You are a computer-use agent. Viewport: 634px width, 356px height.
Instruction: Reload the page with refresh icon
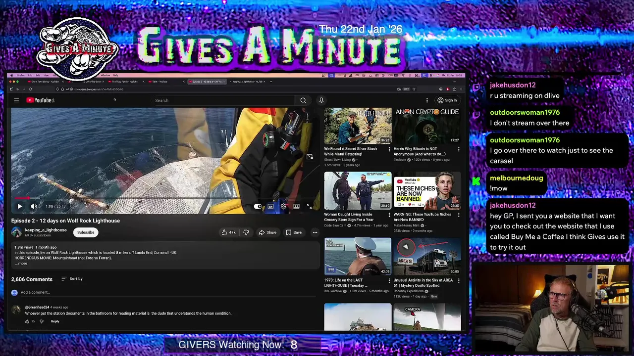31,89
